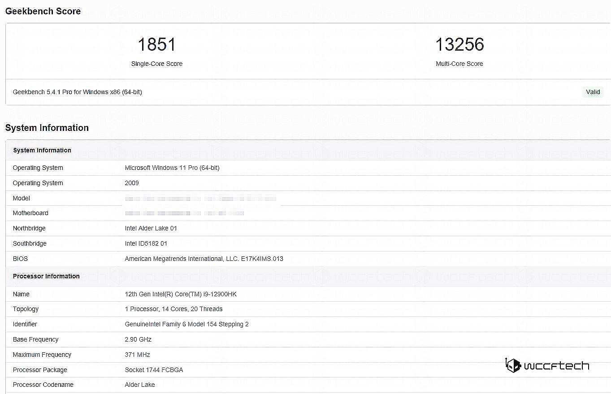The image size is (611, 394).
Task: Click the Multi-Core Score label
Action: [x=459, y=64]
